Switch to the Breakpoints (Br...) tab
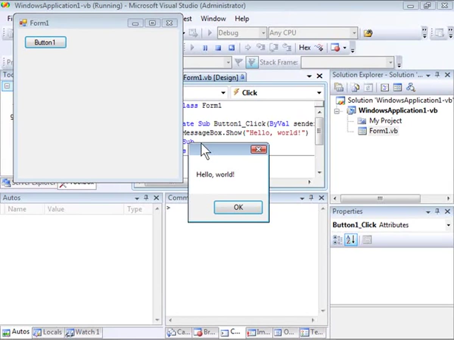454x340 pixels. click(x=205, y=332)
